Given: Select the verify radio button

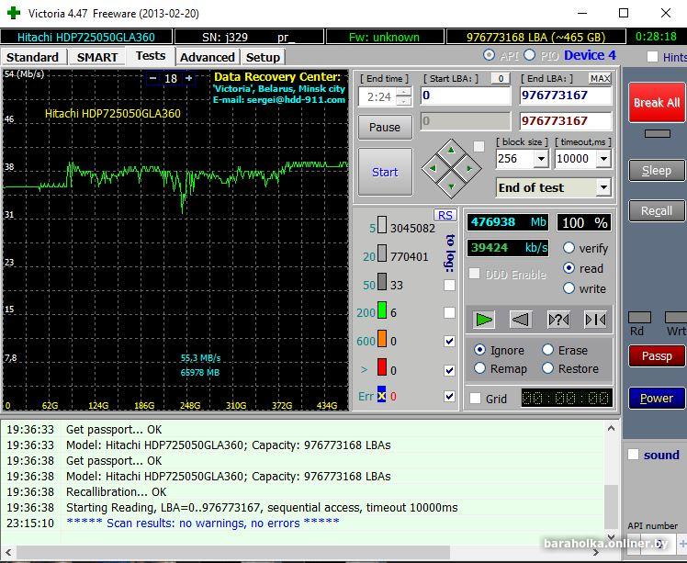Looking at the screenshot, I should coord(569,248).
